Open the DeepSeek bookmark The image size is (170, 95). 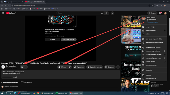pyautogui.click(x=55, y=9)
